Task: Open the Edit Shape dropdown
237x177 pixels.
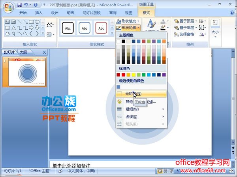Action: (50, 24)
